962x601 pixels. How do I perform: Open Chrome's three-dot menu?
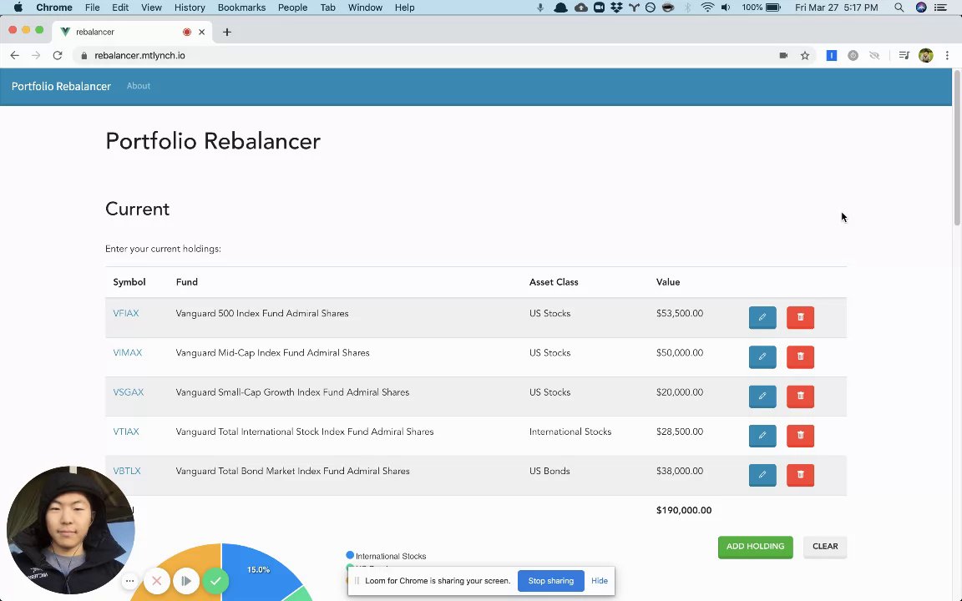947,55
